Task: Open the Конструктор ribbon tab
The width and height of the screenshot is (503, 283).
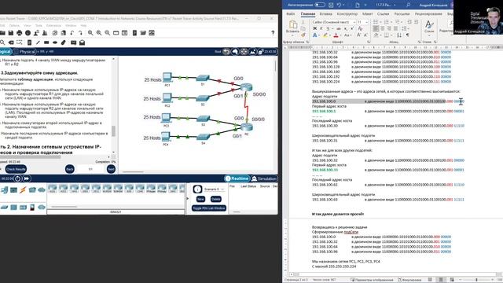Action: pos(347,14)
